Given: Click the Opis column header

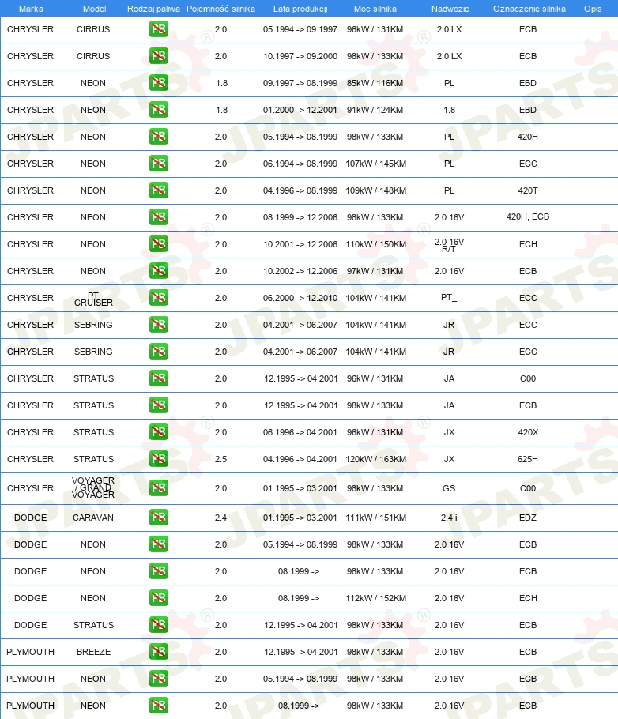Looking at the screenshot, I should (592, 9).
